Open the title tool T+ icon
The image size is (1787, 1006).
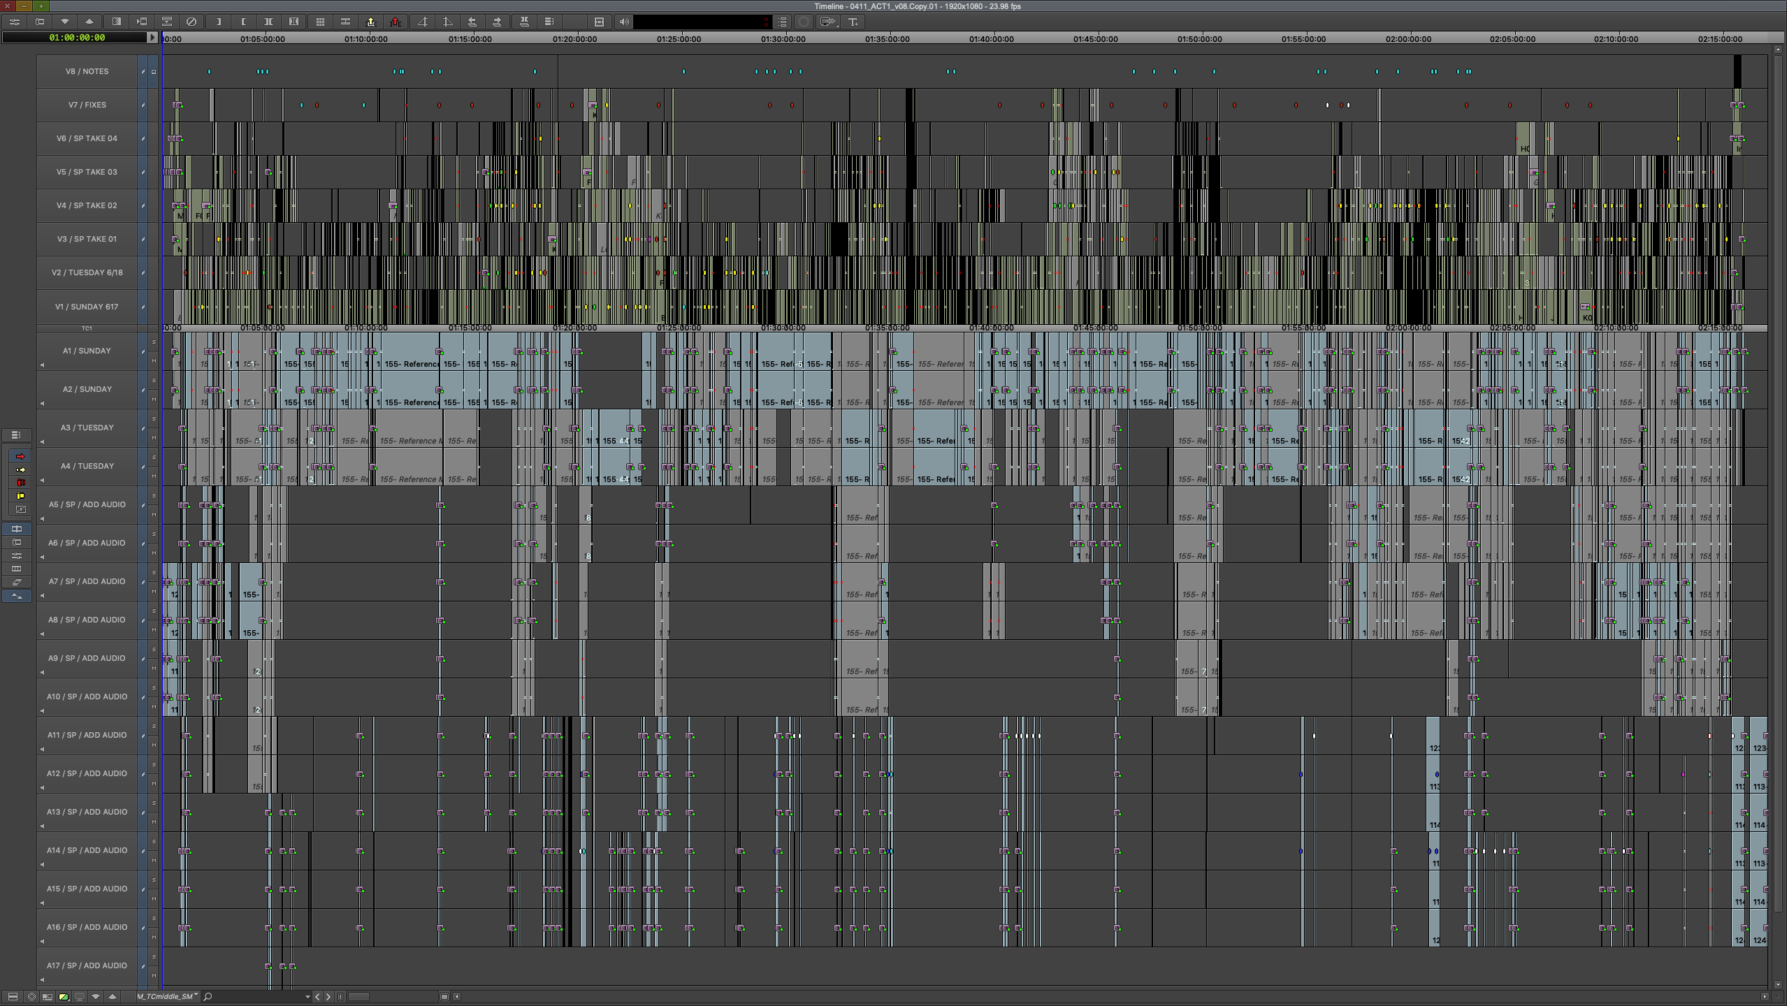click(x=853, y=22)
